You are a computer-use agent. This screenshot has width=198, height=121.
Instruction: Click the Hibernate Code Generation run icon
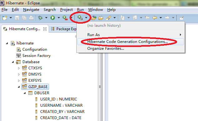pos(80,18)
